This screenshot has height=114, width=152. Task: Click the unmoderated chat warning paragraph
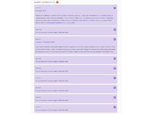click(x=74, y=19)
